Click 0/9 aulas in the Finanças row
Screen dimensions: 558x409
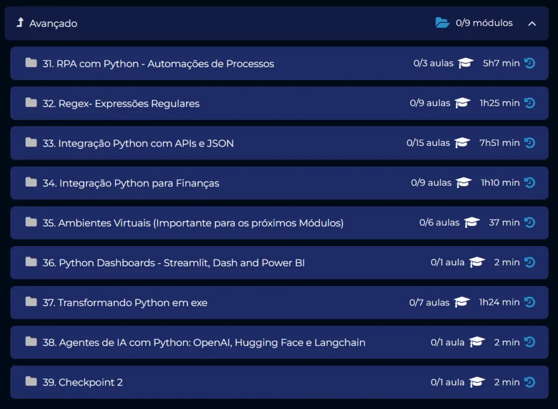(432, 182)
